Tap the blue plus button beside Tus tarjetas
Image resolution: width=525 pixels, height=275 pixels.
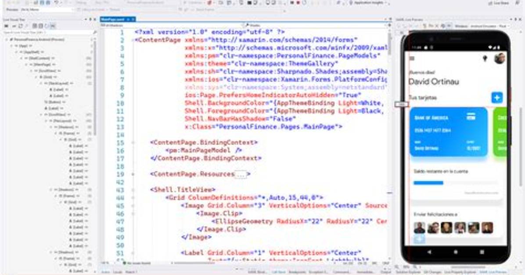[497, 98]
